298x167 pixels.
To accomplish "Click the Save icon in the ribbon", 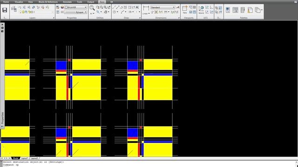I will coord(5,10).
